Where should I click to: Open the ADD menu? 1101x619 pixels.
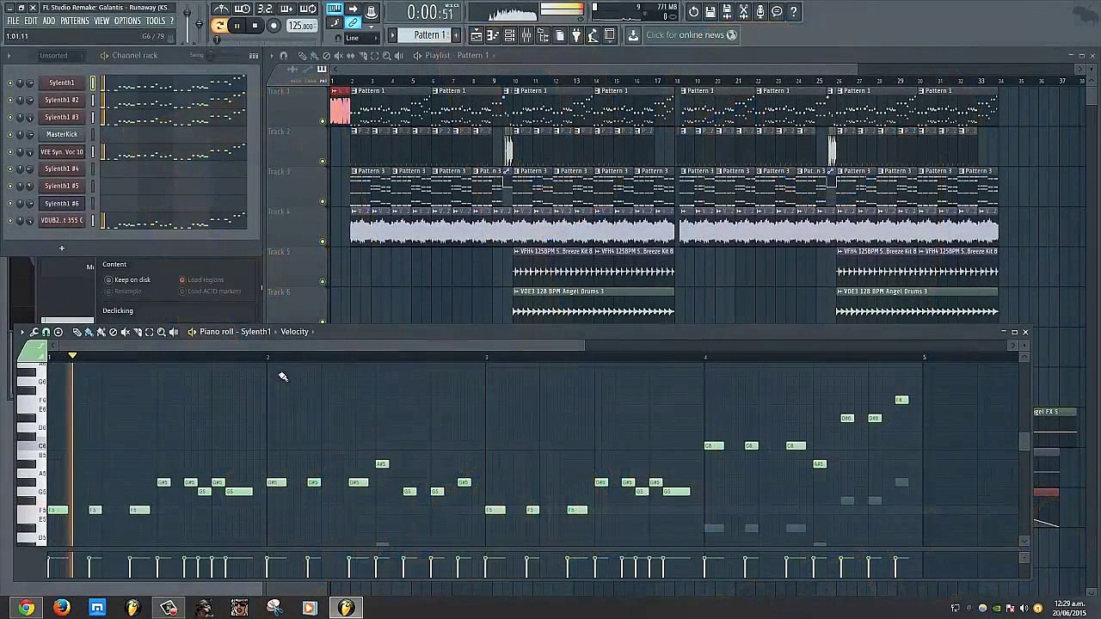pyautogui.click(x=49, y=21)
